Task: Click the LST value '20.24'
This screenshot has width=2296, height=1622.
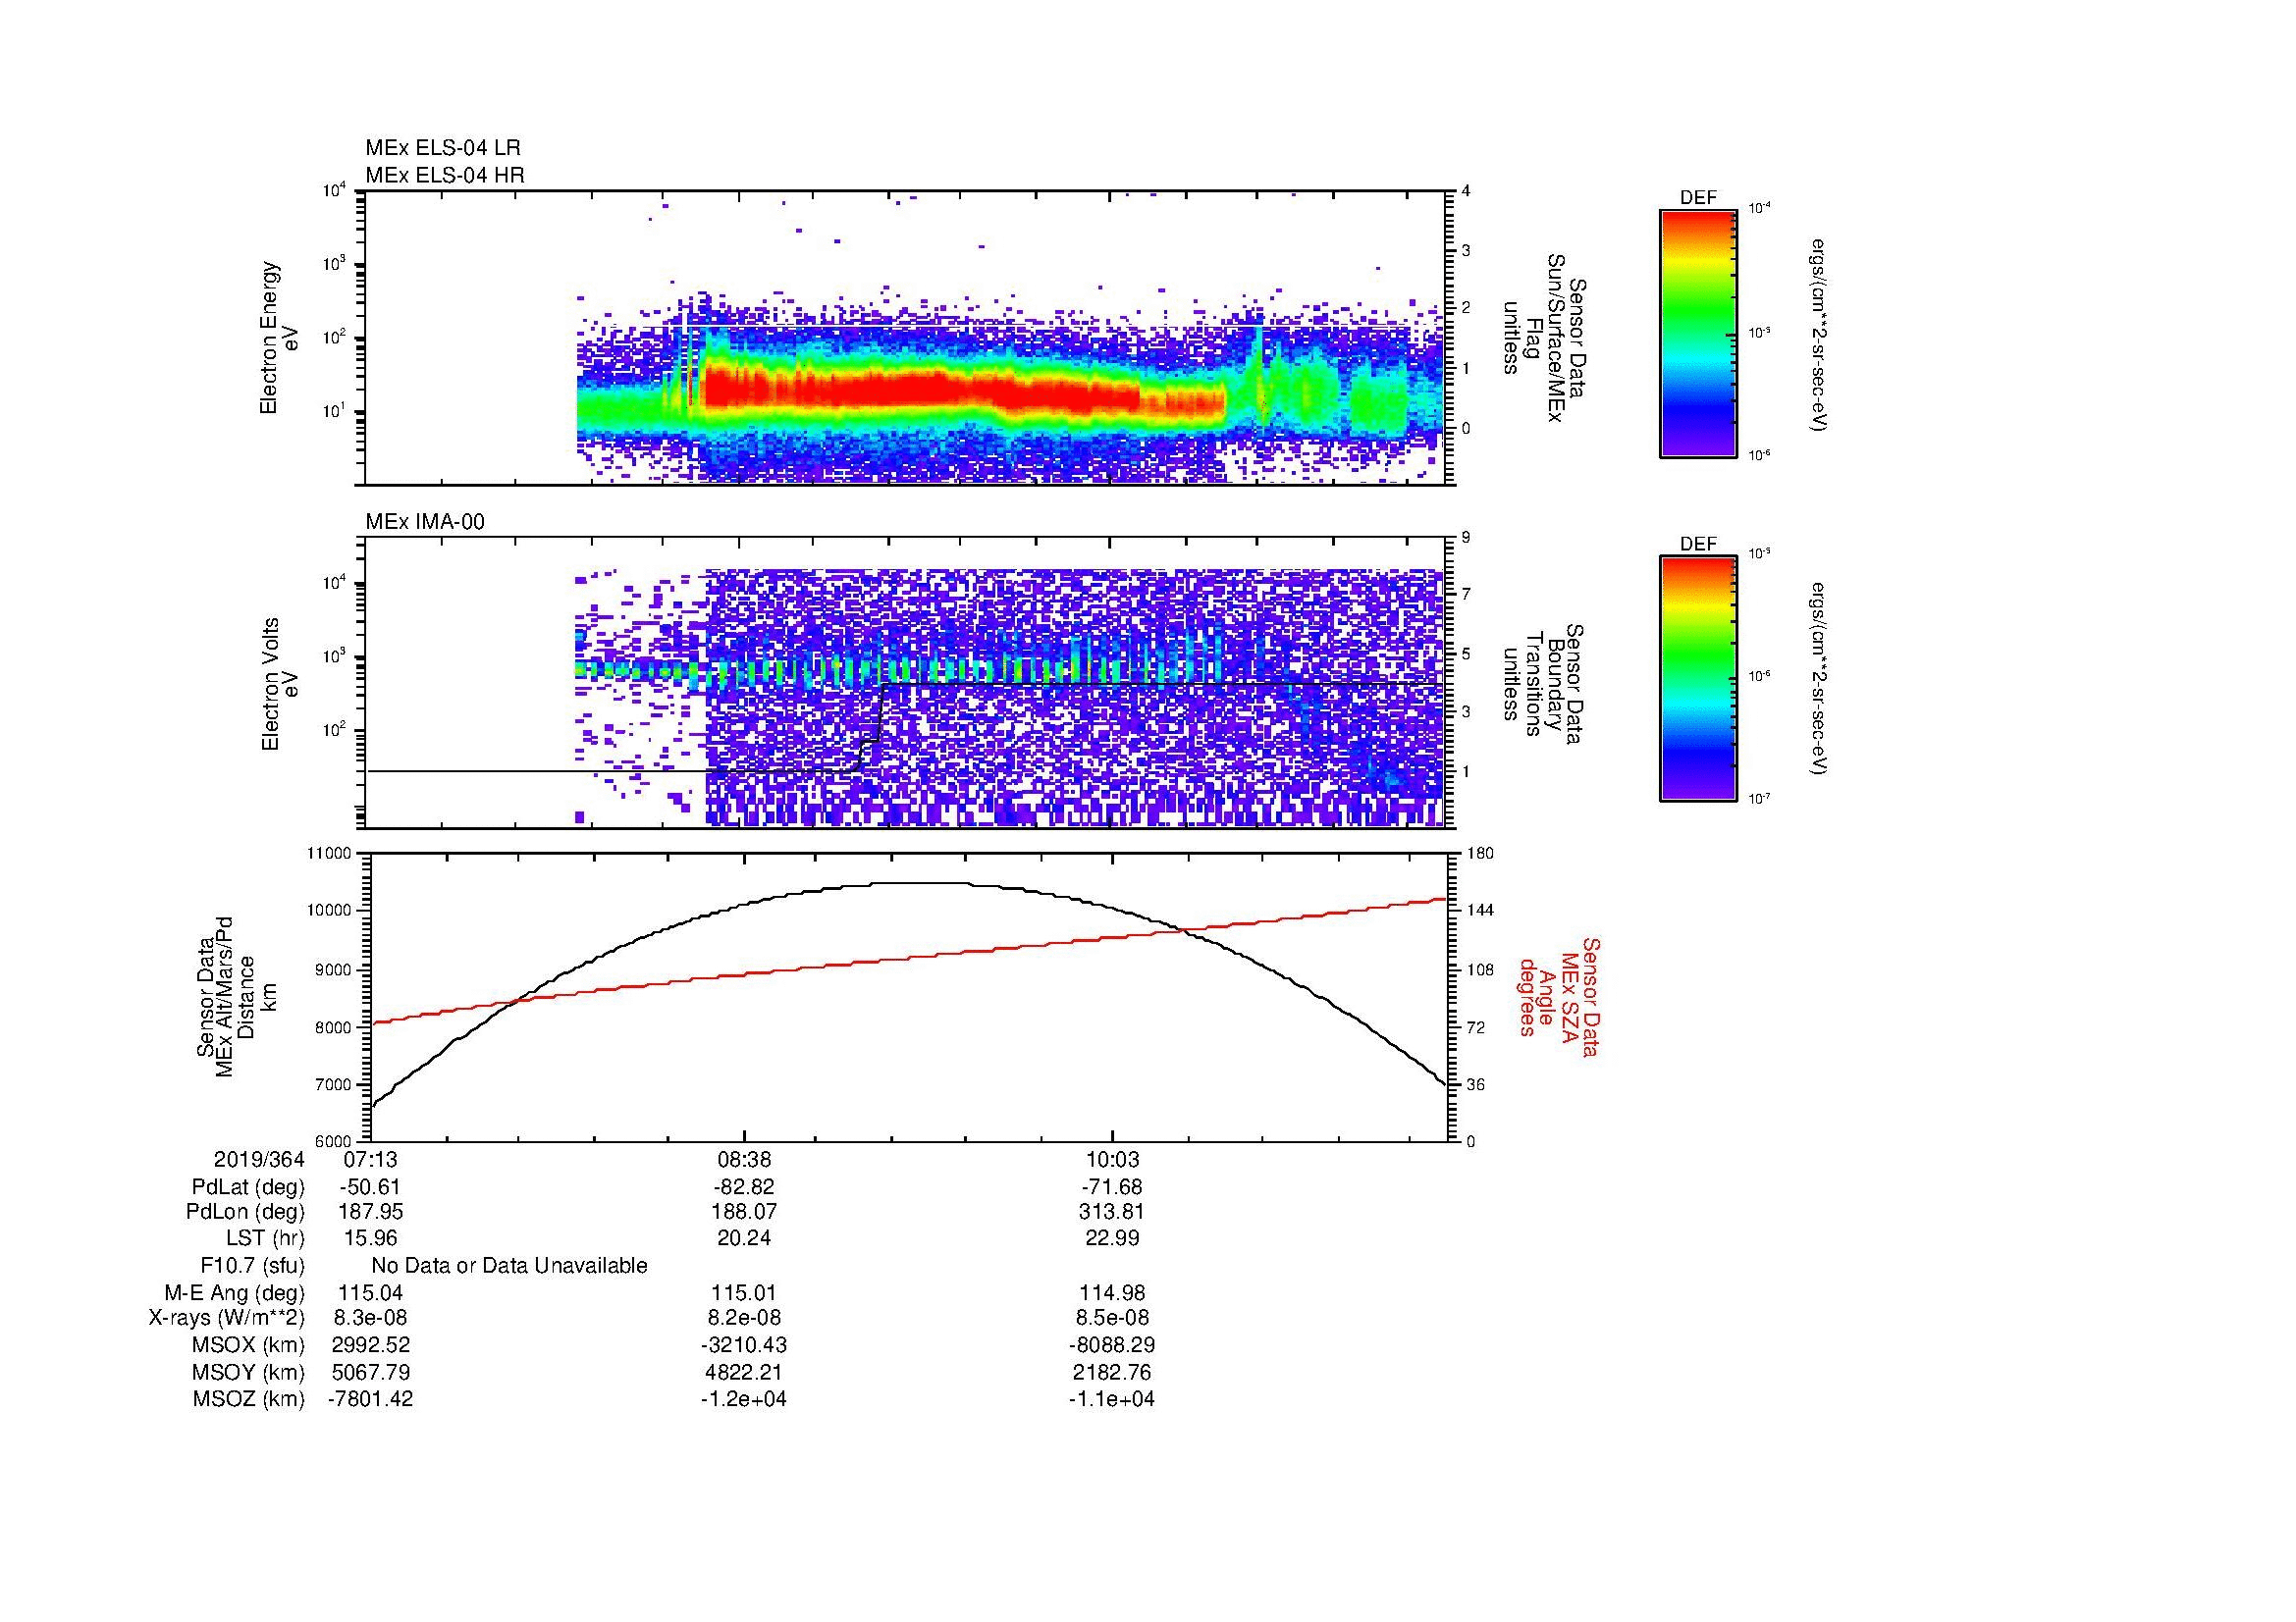Action: 744,1238
